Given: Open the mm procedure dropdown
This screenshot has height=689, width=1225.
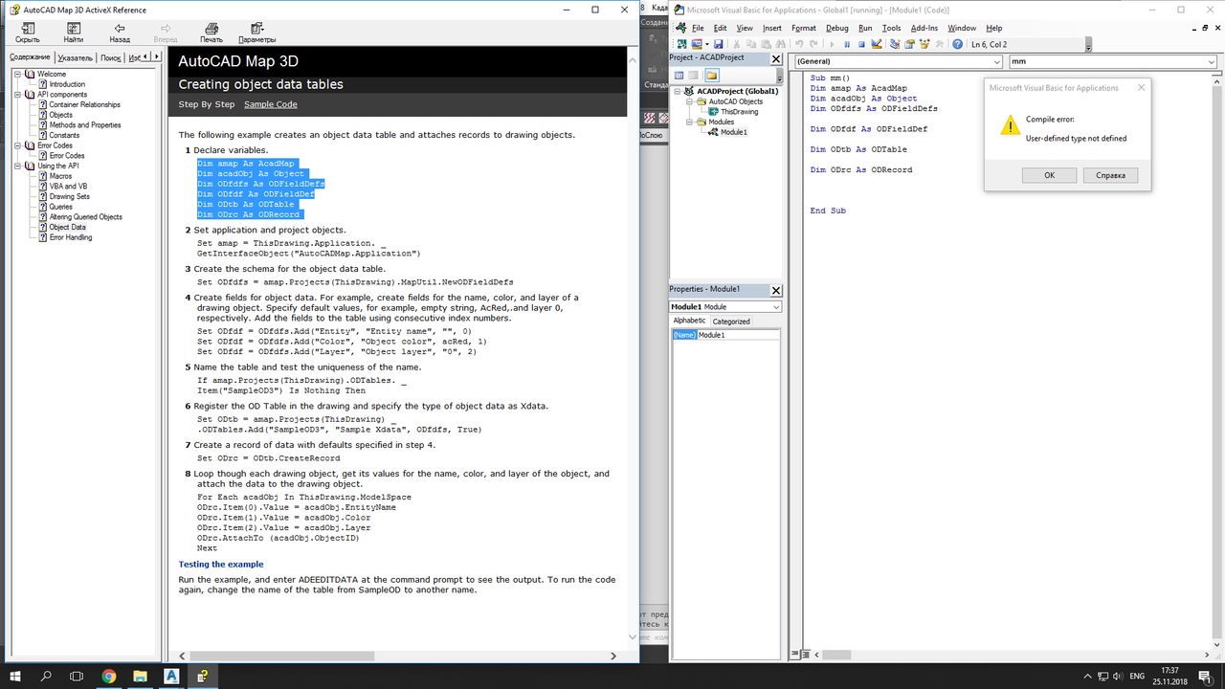Looking at the screenshot, I should 1212,61.
